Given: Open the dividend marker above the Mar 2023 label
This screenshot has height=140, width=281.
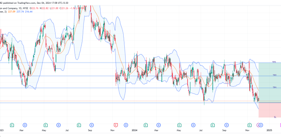Looking at the screenshot, I should point(25,125).
